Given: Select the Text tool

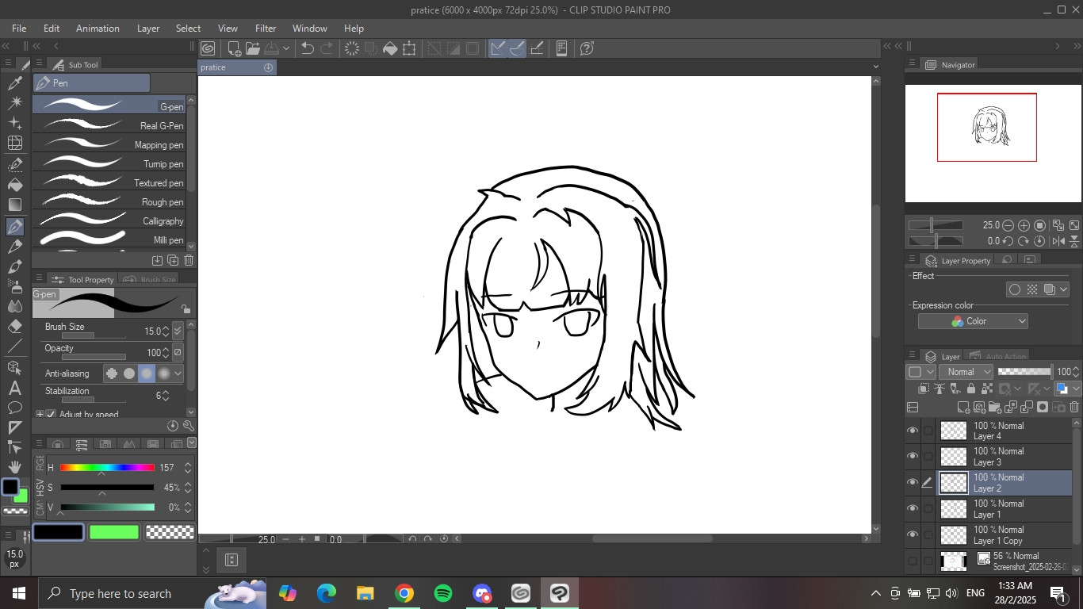Looking at the screenshot, I should pos(14,388).
